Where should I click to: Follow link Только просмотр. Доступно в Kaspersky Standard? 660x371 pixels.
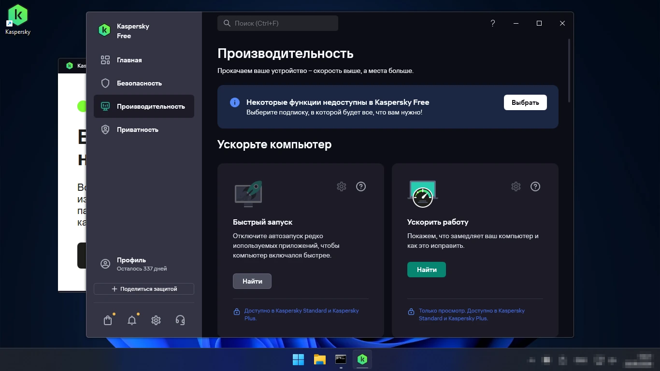click(x=472, y=314)
